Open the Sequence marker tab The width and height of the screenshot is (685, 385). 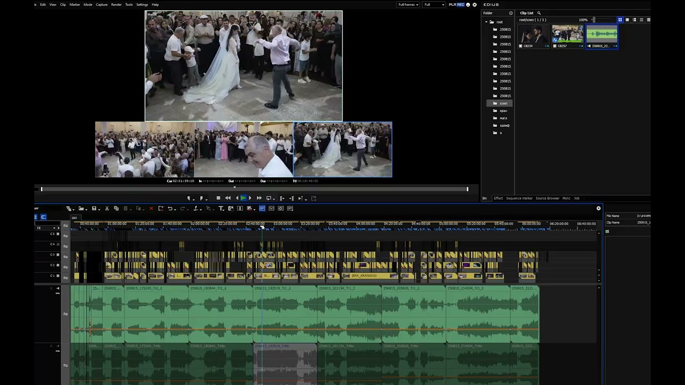click(x=519, y=198)
